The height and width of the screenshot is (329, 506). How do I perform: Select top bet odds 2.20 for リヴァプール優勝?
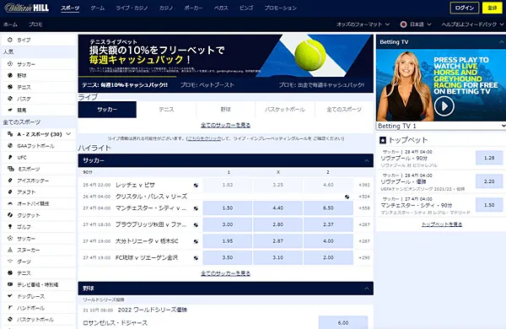tap(489, 181)
